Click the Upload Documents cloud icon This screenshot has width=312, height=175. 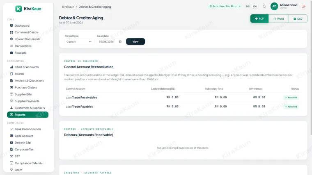11,39
